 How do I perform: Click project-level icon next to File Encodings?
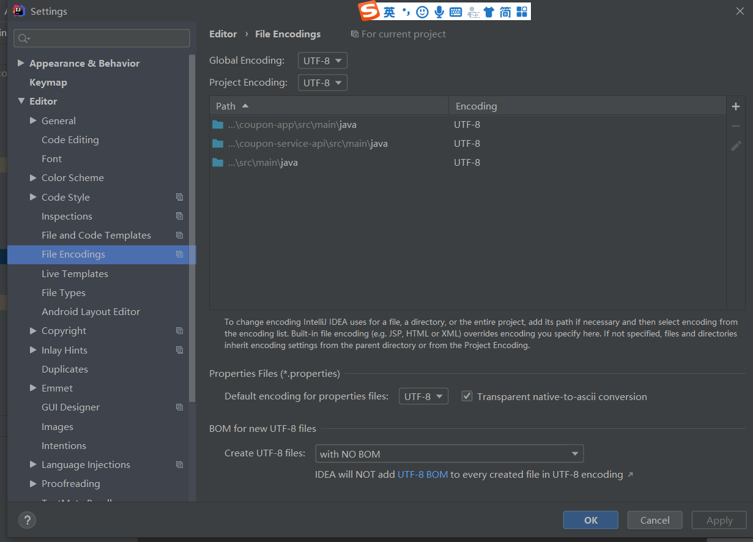coord(179,254)
